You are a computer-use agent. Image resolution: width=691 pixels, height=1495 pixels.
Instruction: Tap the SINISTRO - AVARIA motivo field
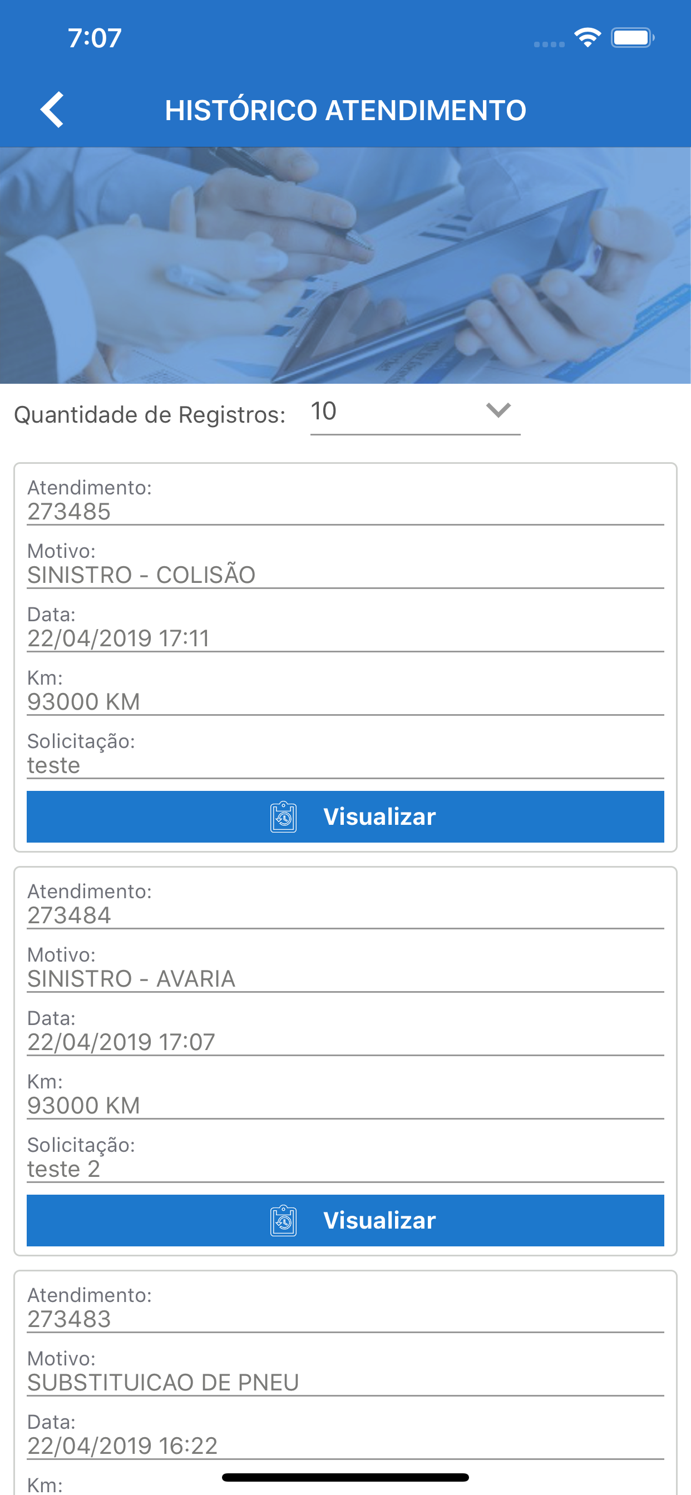click(345, 978)
